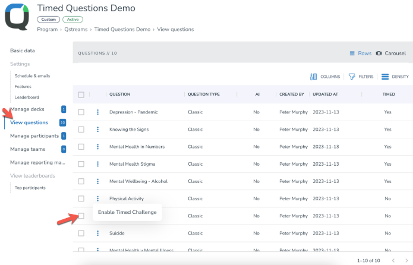Go to previous page arrow
This screenshot has height=265, width=413.
(x=393, y=260)
